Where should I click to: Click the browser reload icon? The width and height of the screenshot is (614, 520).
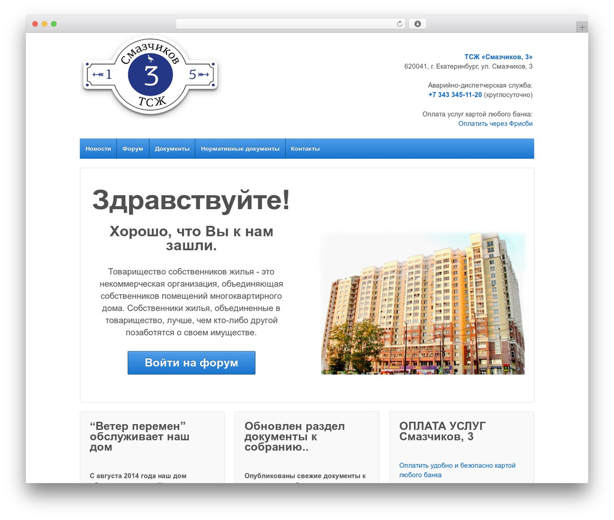399,24
